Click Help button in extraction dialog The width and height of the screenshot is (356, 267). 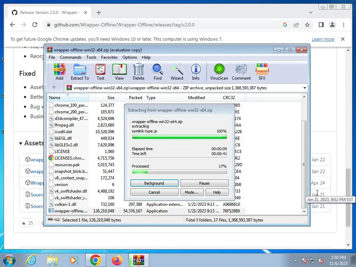coord(217,192)
